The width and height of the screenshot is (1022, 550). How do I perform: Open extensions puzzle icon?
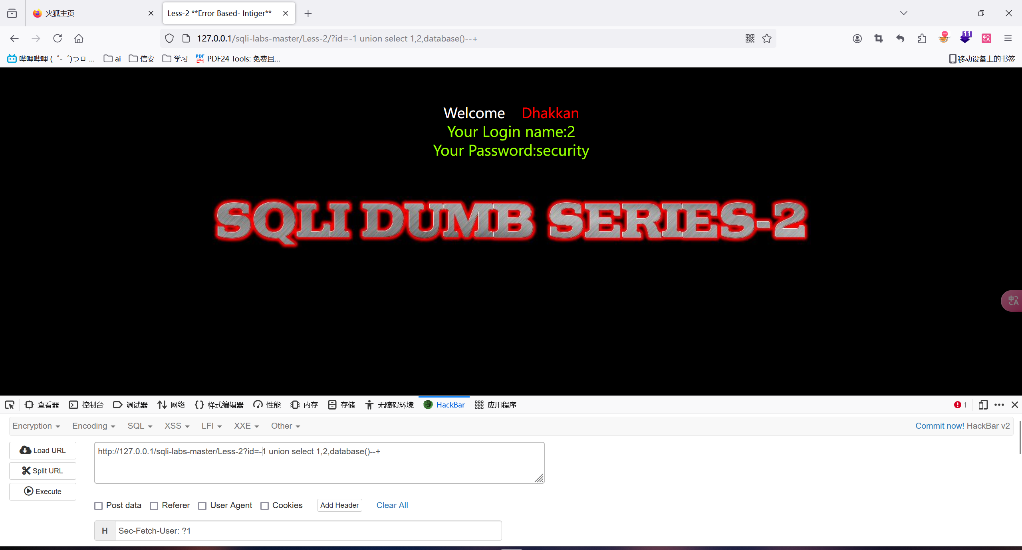(x=922, y=38)
